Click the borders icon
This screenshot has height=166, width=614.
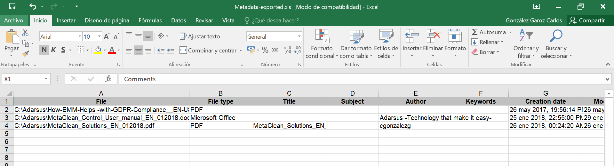click(x=81, y=50)
